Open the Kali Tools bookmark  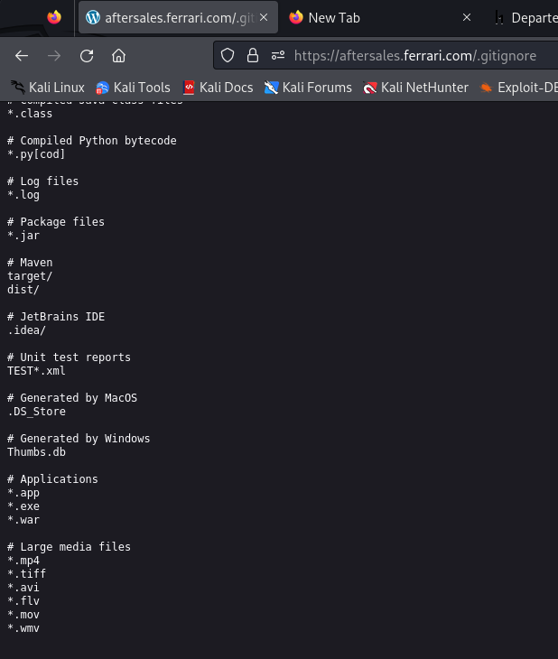pos(134,88)
